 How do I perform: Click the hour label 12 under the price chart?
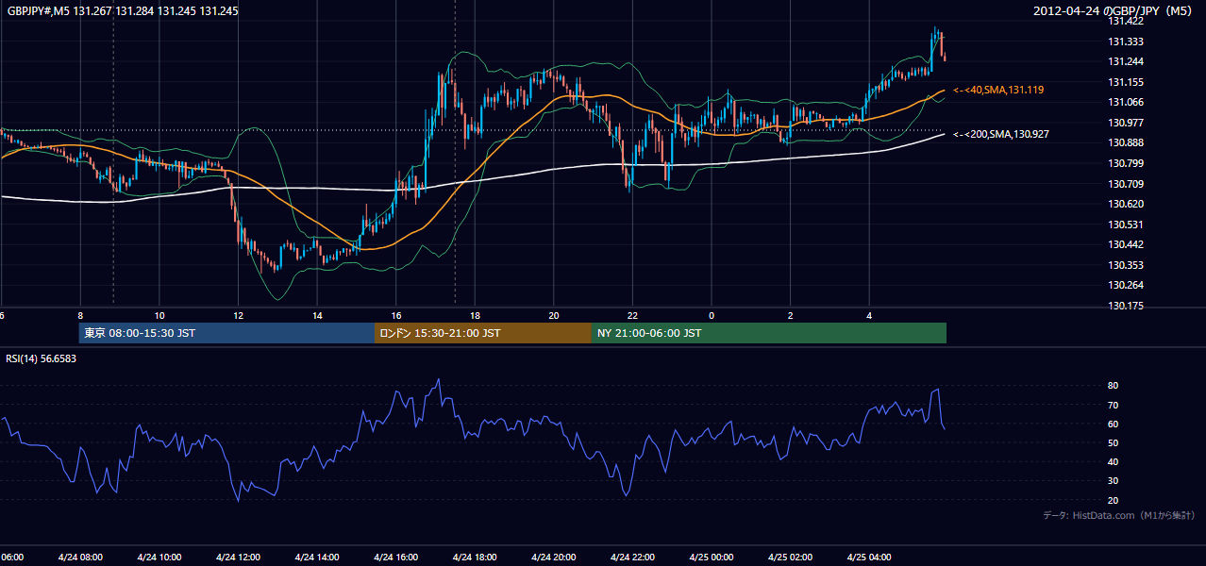[x=239, y=316]
